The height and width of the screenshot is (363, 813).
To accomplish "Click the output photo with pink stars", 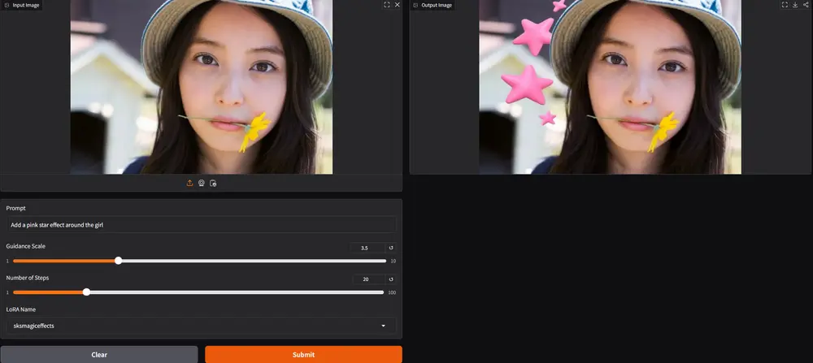I will (x=610, y=87).
